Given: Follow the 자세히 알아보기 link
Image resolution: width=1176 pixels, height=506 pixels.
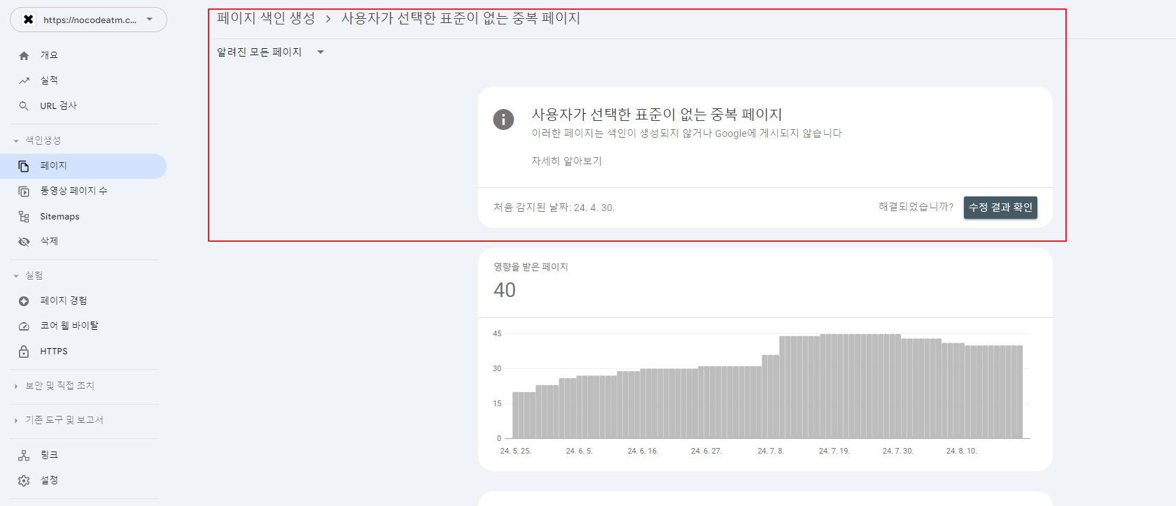Looking at the screenshot, I should tap(566, 161).
